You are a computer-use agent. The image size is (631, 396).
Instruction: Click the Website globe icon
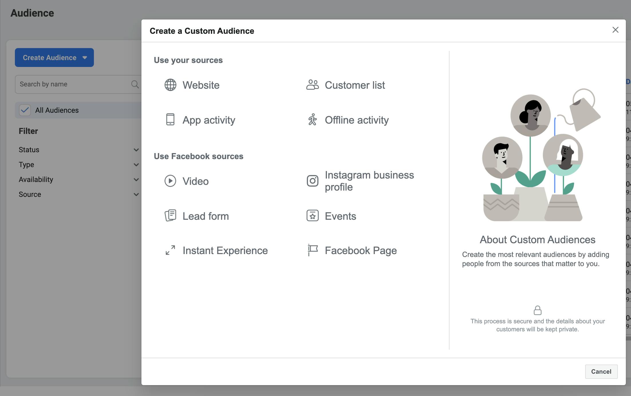[x=170, y=85]
